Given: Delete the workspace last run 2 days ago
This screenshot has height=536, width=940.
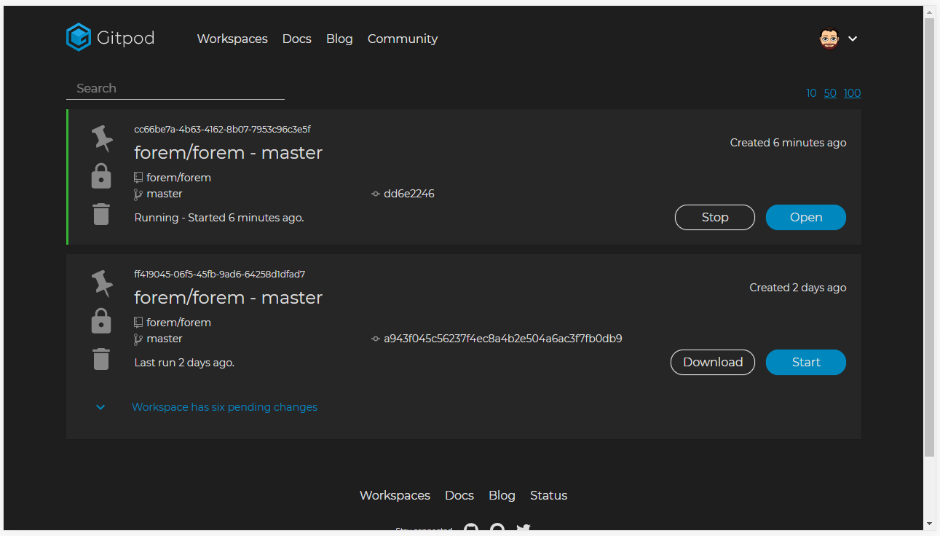Looking at the screenshot, I should (x=101, y=359).
